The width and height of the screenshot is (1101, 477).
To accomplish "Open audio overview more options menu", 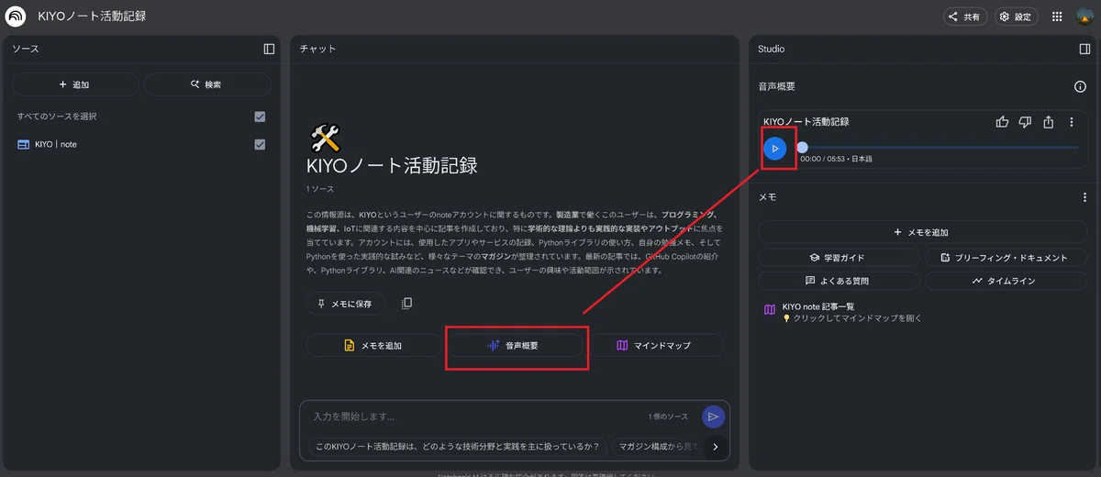I will 1071,122.
